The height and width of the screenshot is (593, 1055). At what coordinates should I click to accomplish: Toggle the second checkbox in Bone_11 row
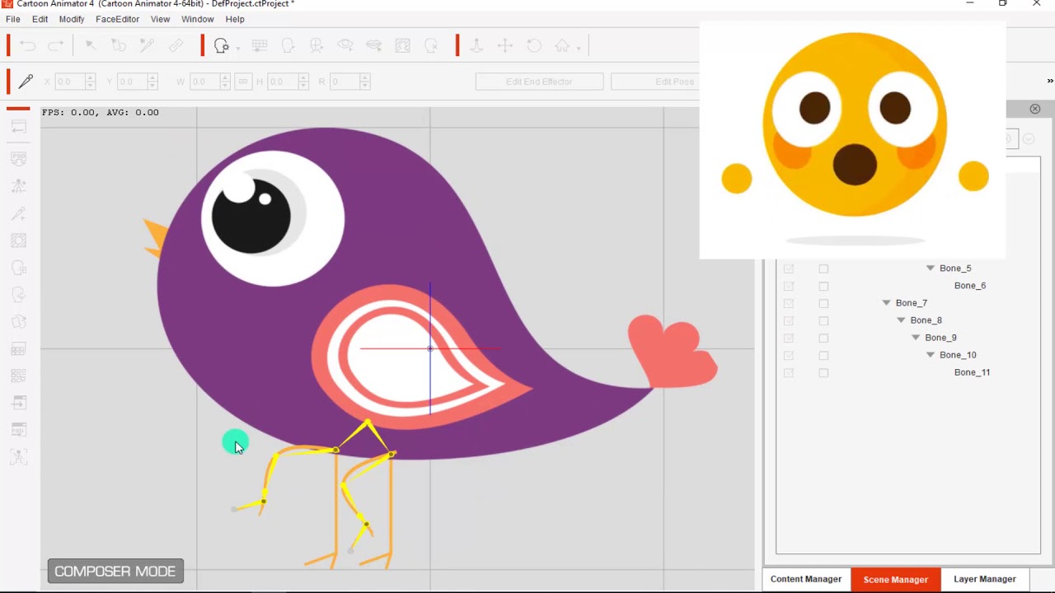coord(823,372)
